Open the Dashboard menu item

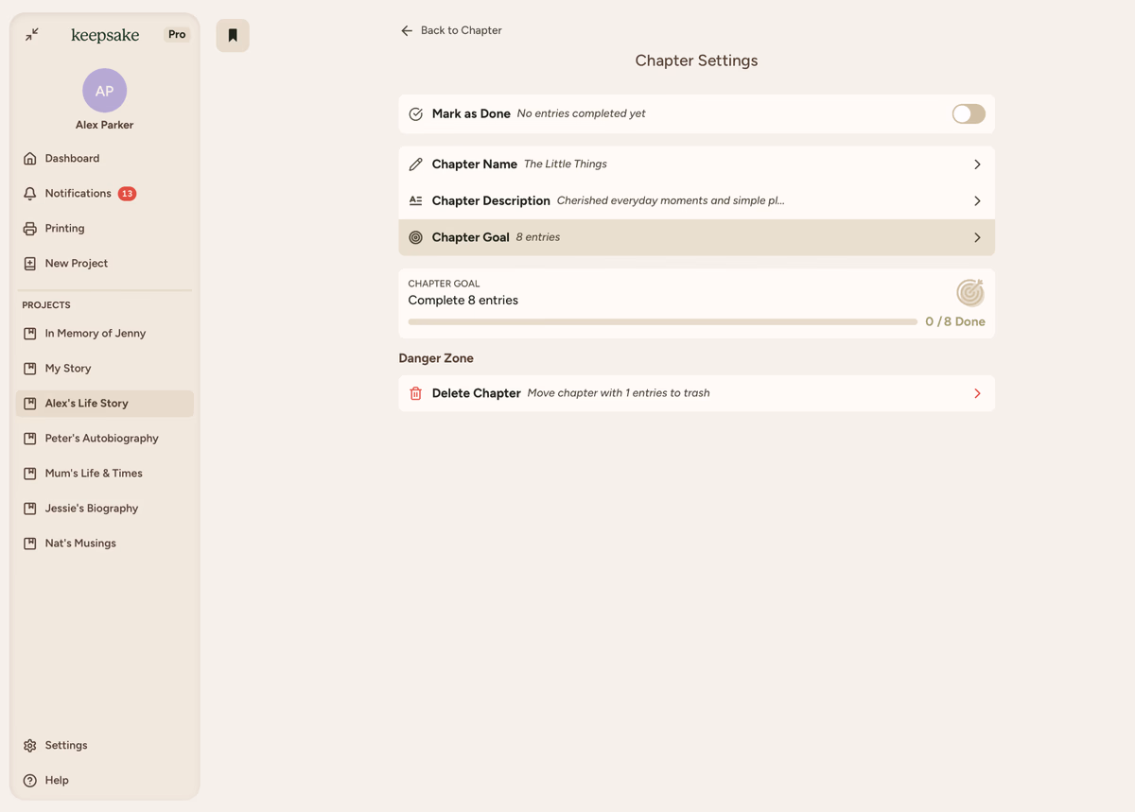[72, 159]
